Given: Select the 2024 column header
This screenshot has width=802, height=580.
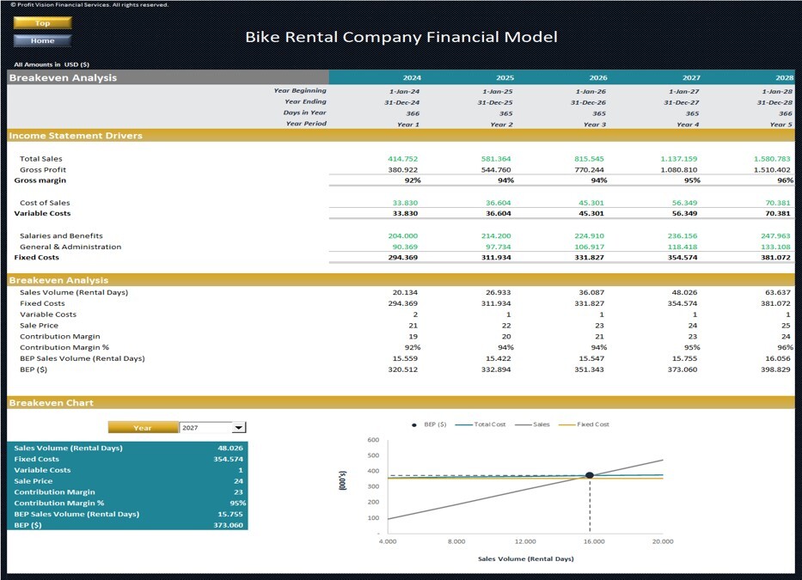Looking at the screenshot, I should click(412, 77).
